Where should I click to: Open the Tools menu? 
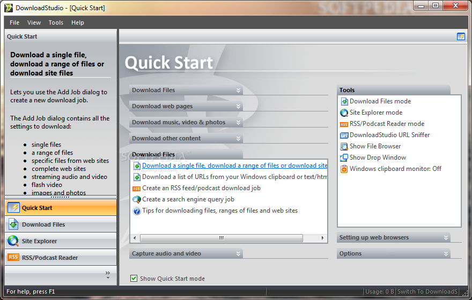[56, 22]
